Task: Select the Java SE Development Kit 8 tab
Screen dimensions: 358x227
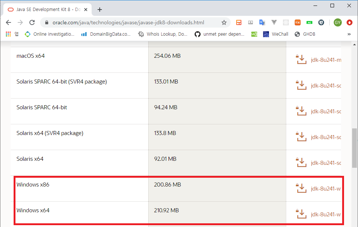Action: [47, 10]
